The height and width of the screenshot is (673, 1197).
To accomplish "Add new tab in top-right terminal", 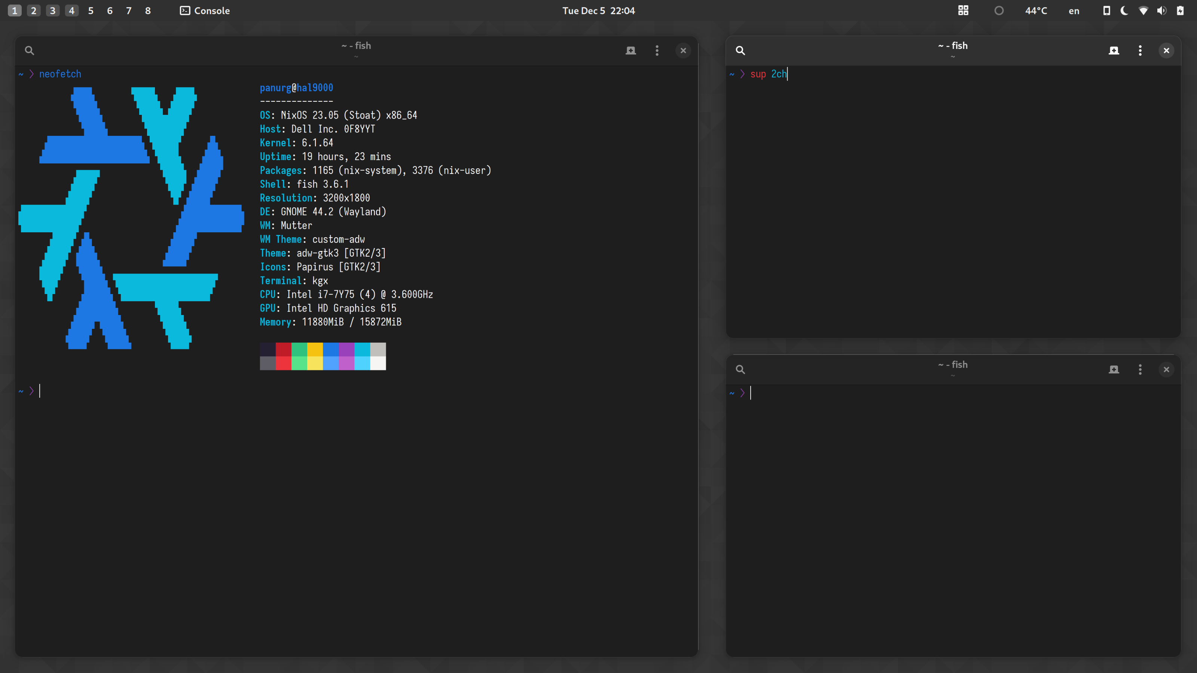I will [1114, 51].
